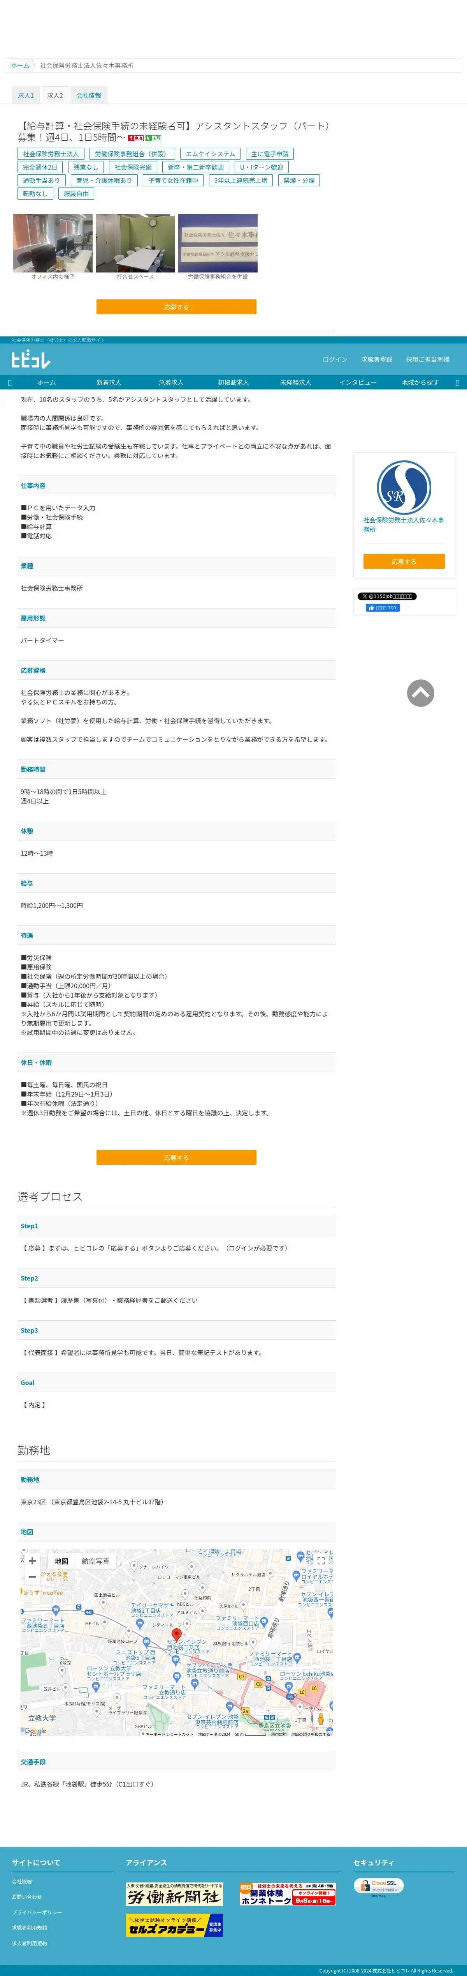
Task: Open the 会社情報 tab
Action: pyautogui.click(x=89, y=96)
